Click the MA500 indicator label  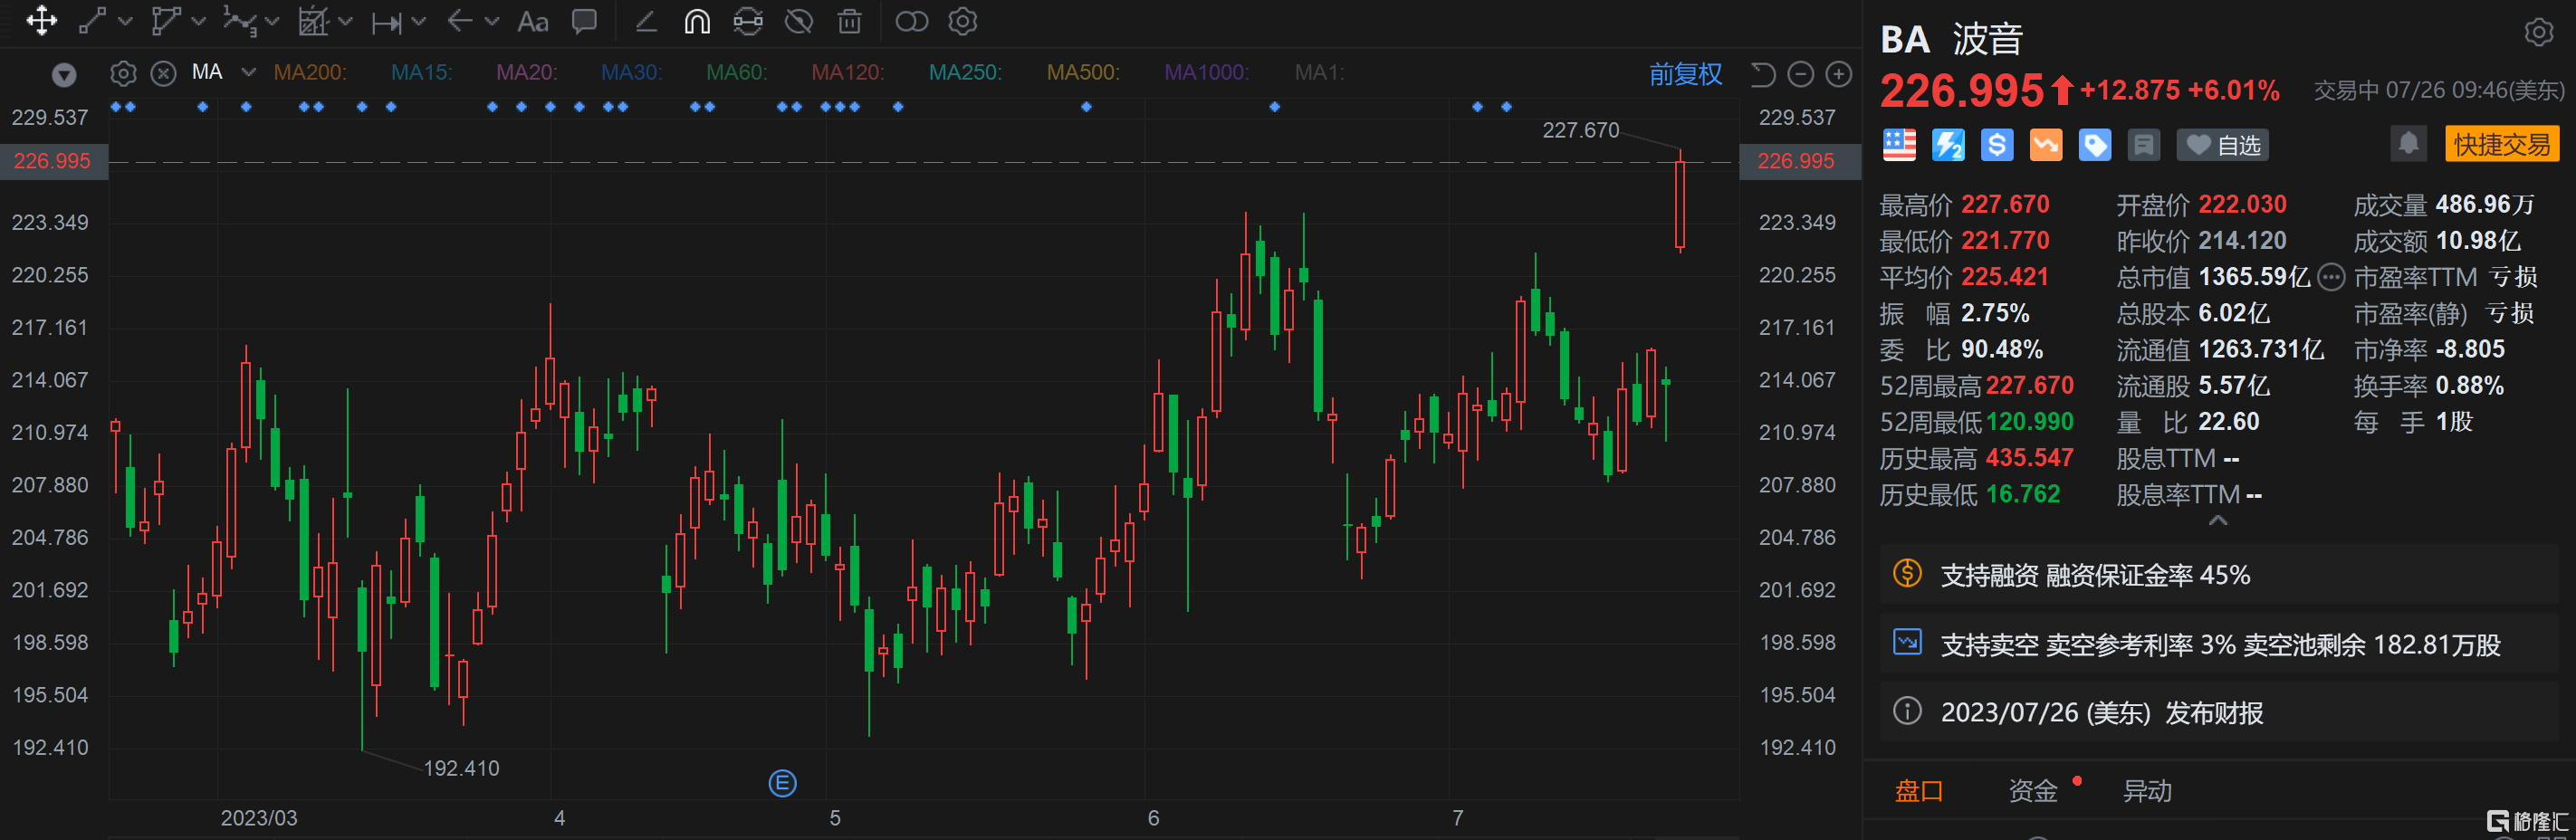[x=1083, y=72]
